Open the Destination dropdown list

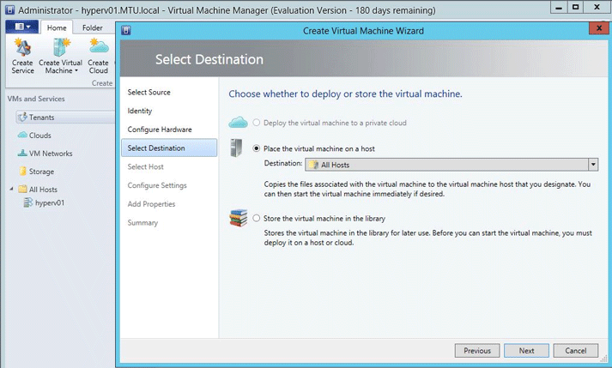[592, 165]
